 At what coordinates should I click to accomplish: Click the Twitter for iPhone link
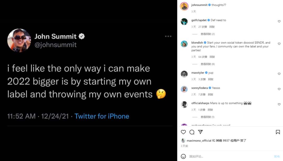pyautogui.click(x=102, y=116)
